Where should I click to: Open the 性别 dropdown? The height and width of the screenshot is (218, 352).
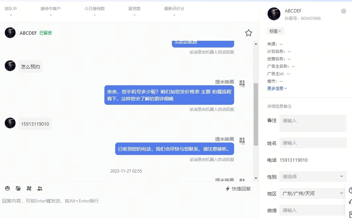click(x=313, y=177)
